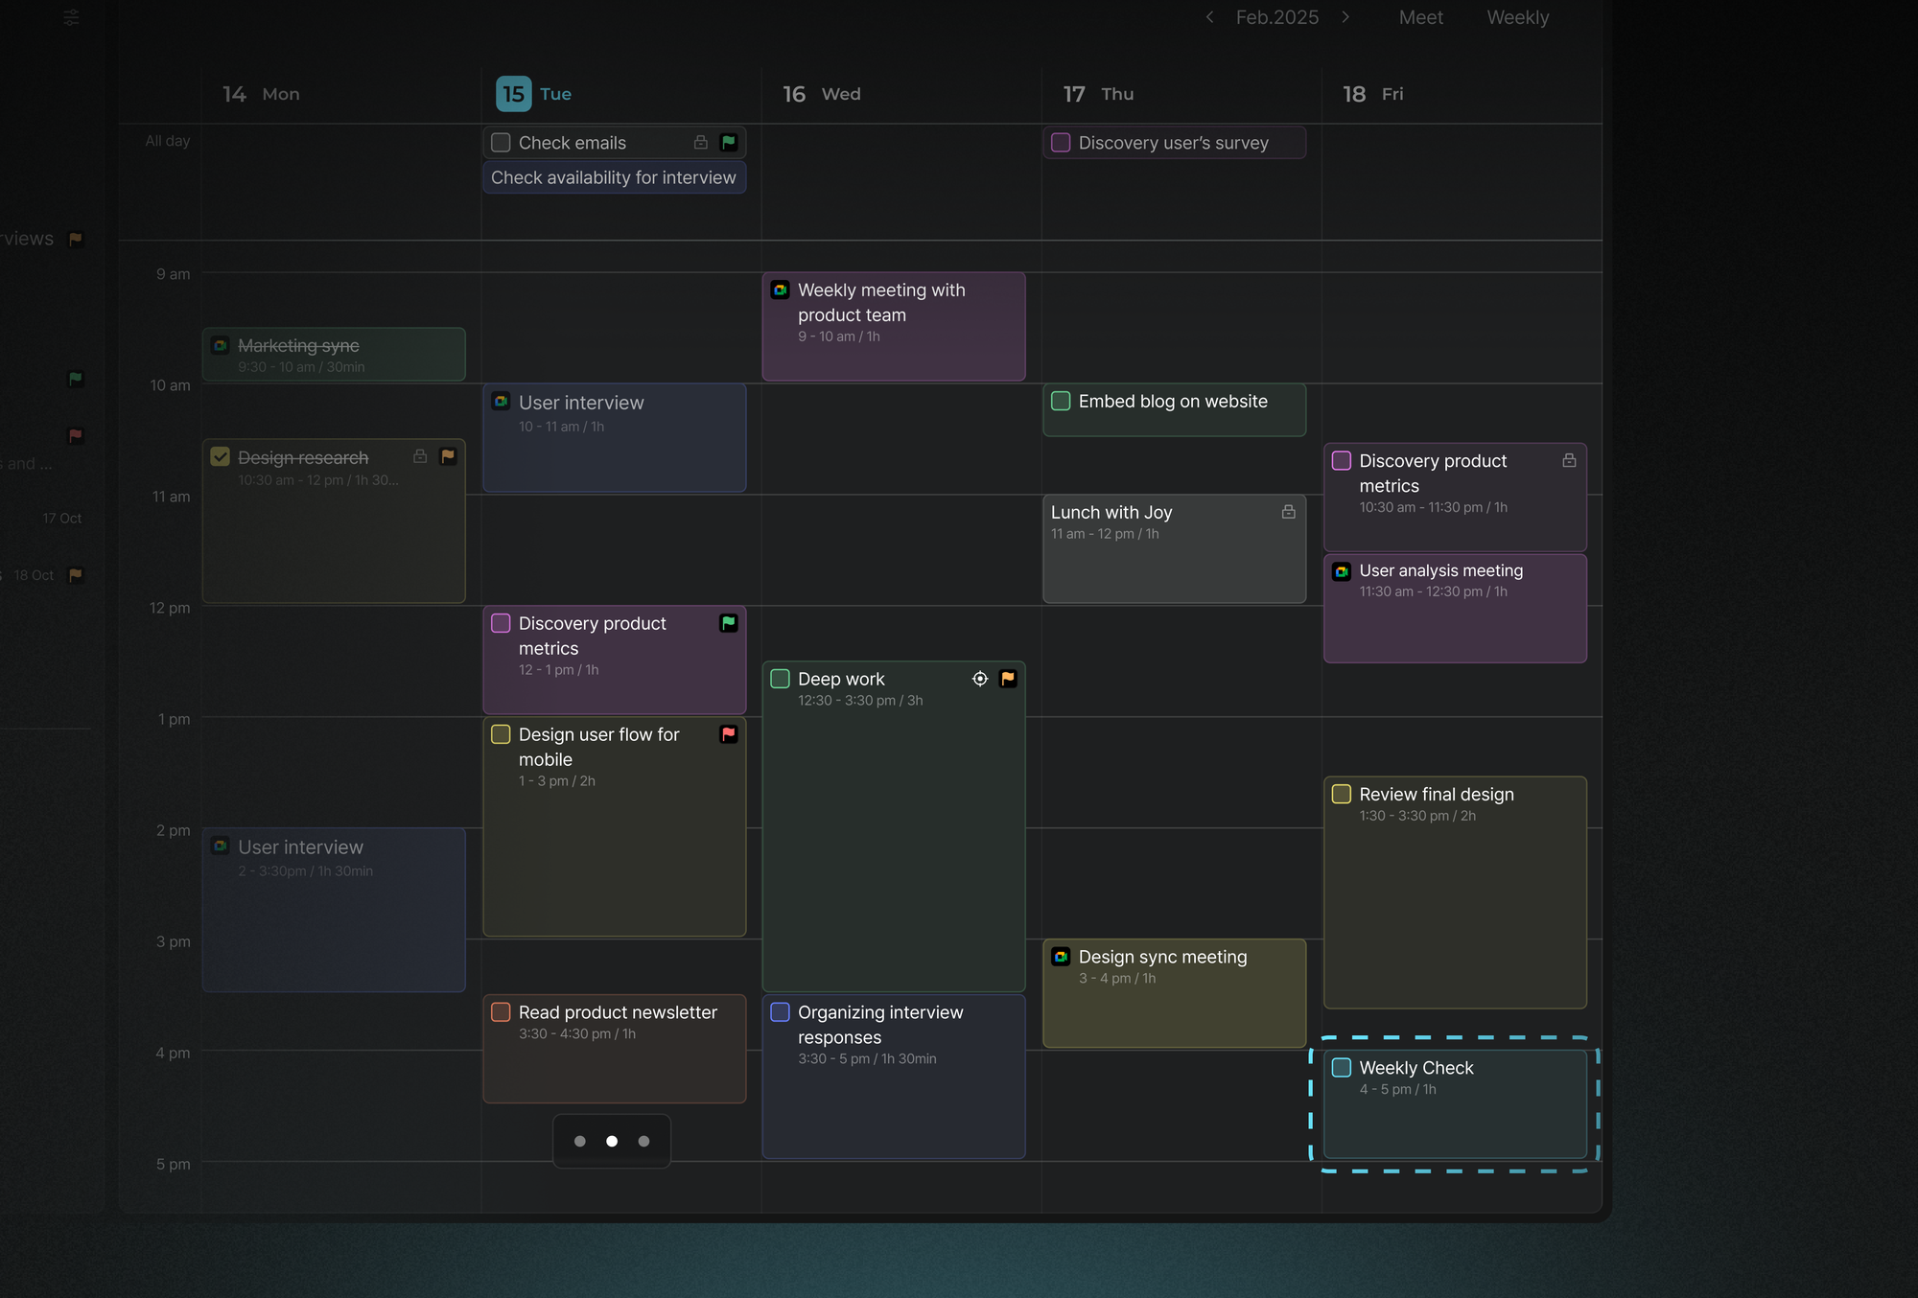Open the User analysis meeting event
Screen dimensions: 1918x1298
(1455, 609)
